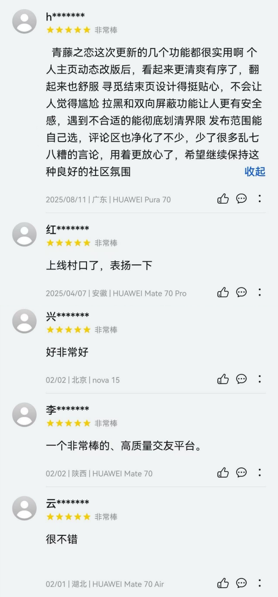Screen dimensions: 278x597
Task: Open more options for 云******* review
Action: [260, 584]
